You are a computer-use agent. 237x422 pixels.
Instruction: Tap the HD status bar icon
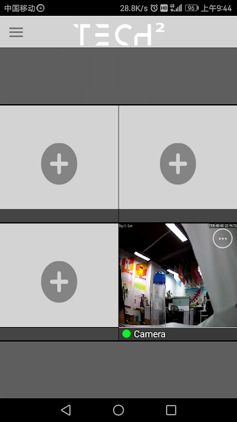click(164, 8)
